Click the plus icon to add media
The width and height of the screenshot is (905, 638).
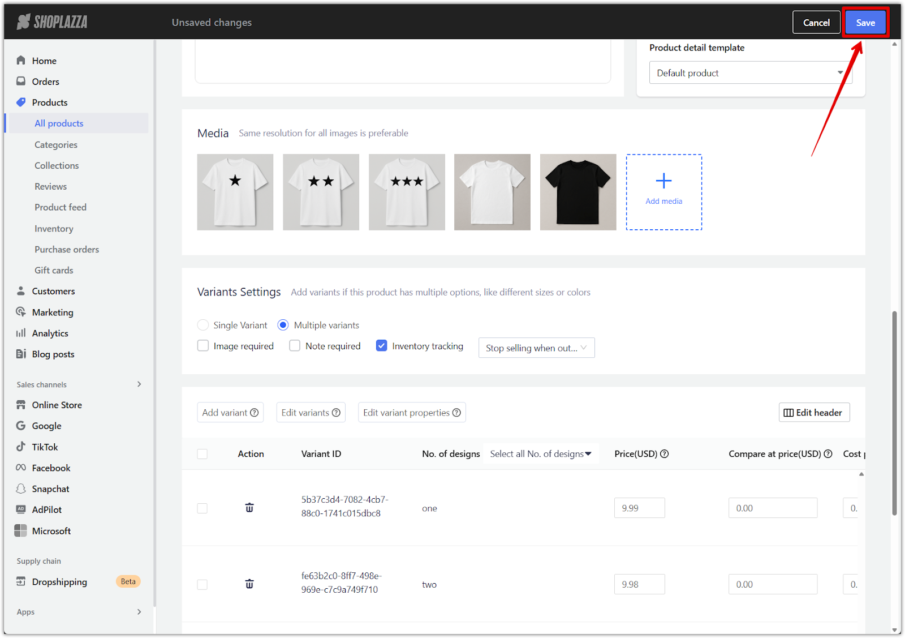click(x=663, y=181)
